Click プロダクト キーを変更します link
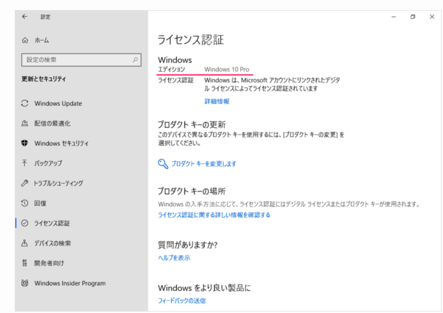Screen dimensions: 443x313 [203, 163]
